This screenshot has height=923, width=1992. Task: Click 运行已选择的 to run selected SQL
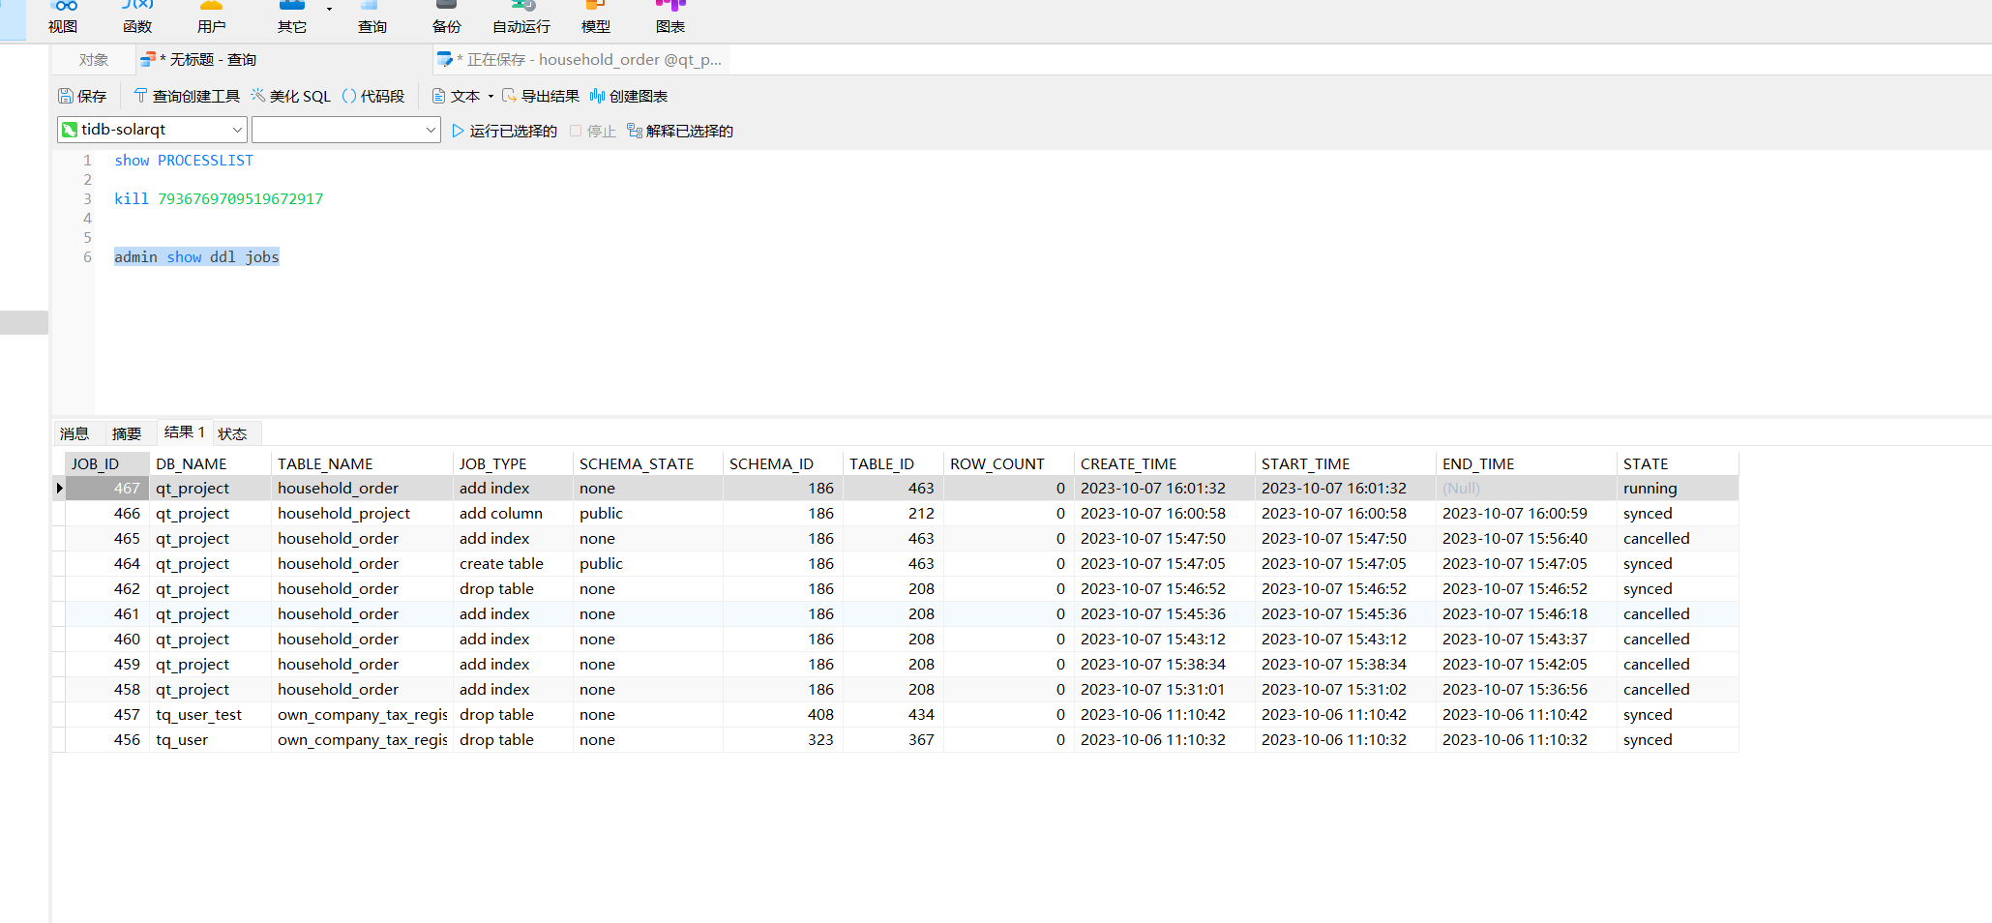click(504, 131)
